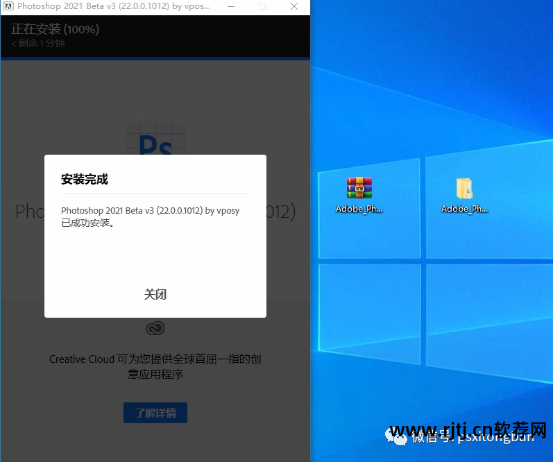
Task: Click the Creative Cloud logo icon
Action: [155, 328]
